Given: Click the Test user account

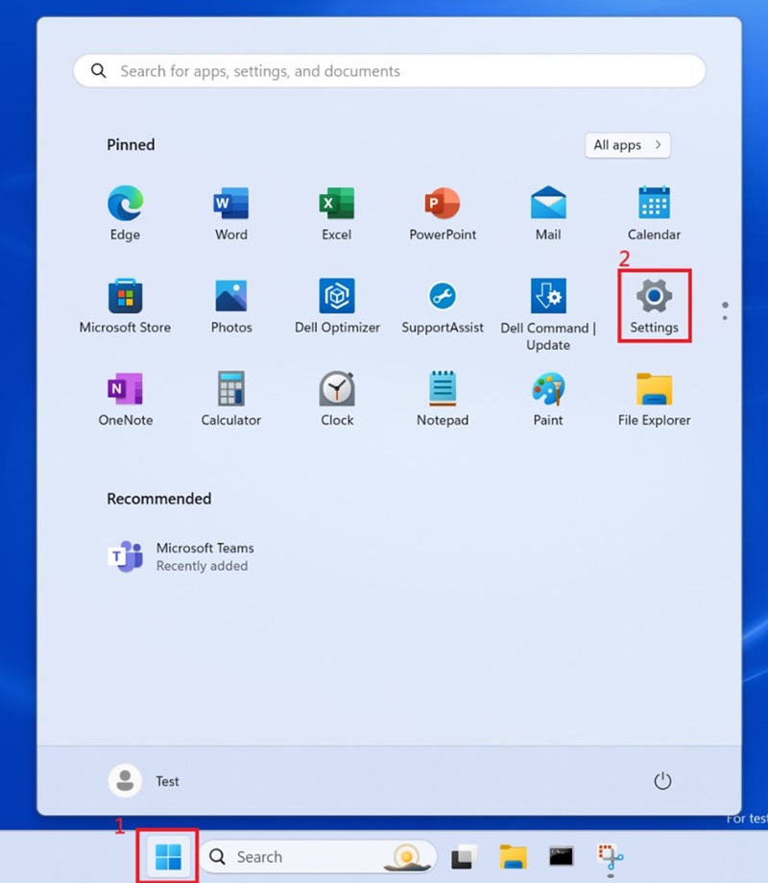Looking at the screenshot, I should coord(147,780).
